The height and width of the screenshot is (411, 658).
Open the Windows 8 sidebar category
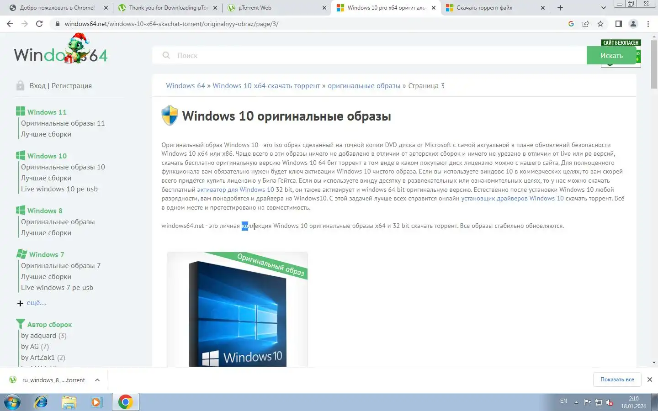pos(45,211)
